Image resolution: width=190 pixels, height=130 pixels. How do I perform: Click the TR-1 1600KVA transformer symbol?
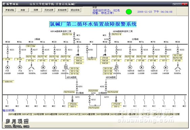(x=66, y=67)
